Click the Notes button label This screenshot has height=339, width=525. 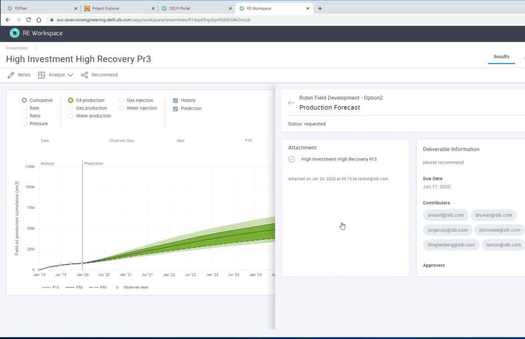[24, 75]
